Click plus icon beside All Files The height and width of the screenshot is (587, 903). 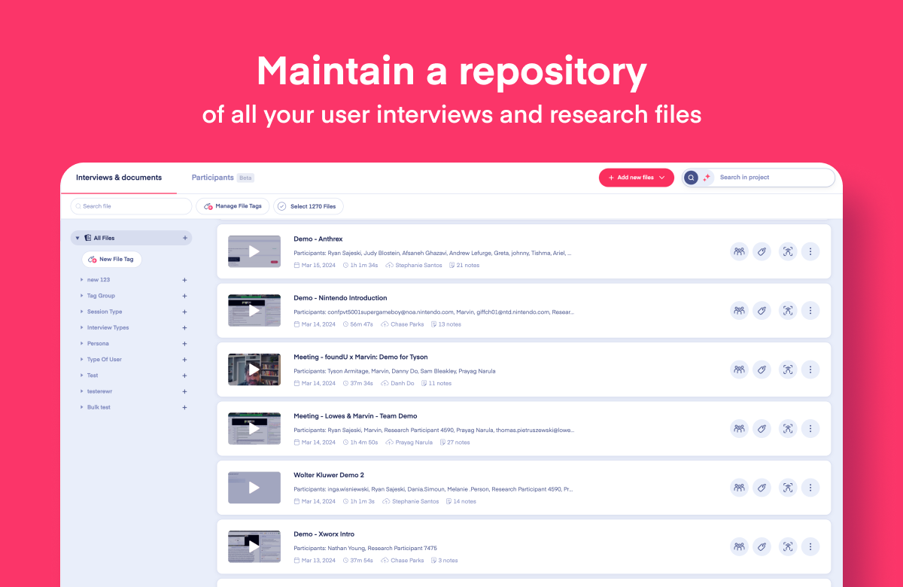184,238
